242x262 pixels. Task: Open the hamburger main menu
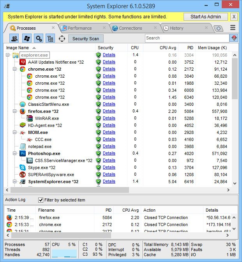point(233,28)
